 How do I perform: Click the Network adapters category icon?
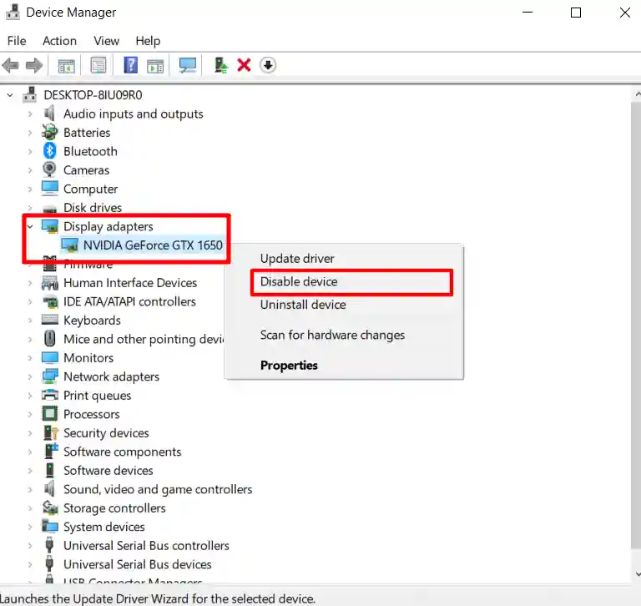(x=50, y=376)
